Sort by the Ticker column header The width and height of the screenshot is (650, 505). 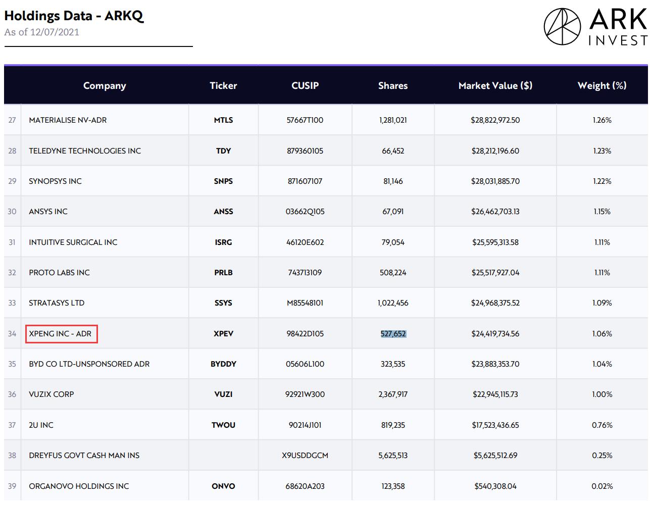223,85
